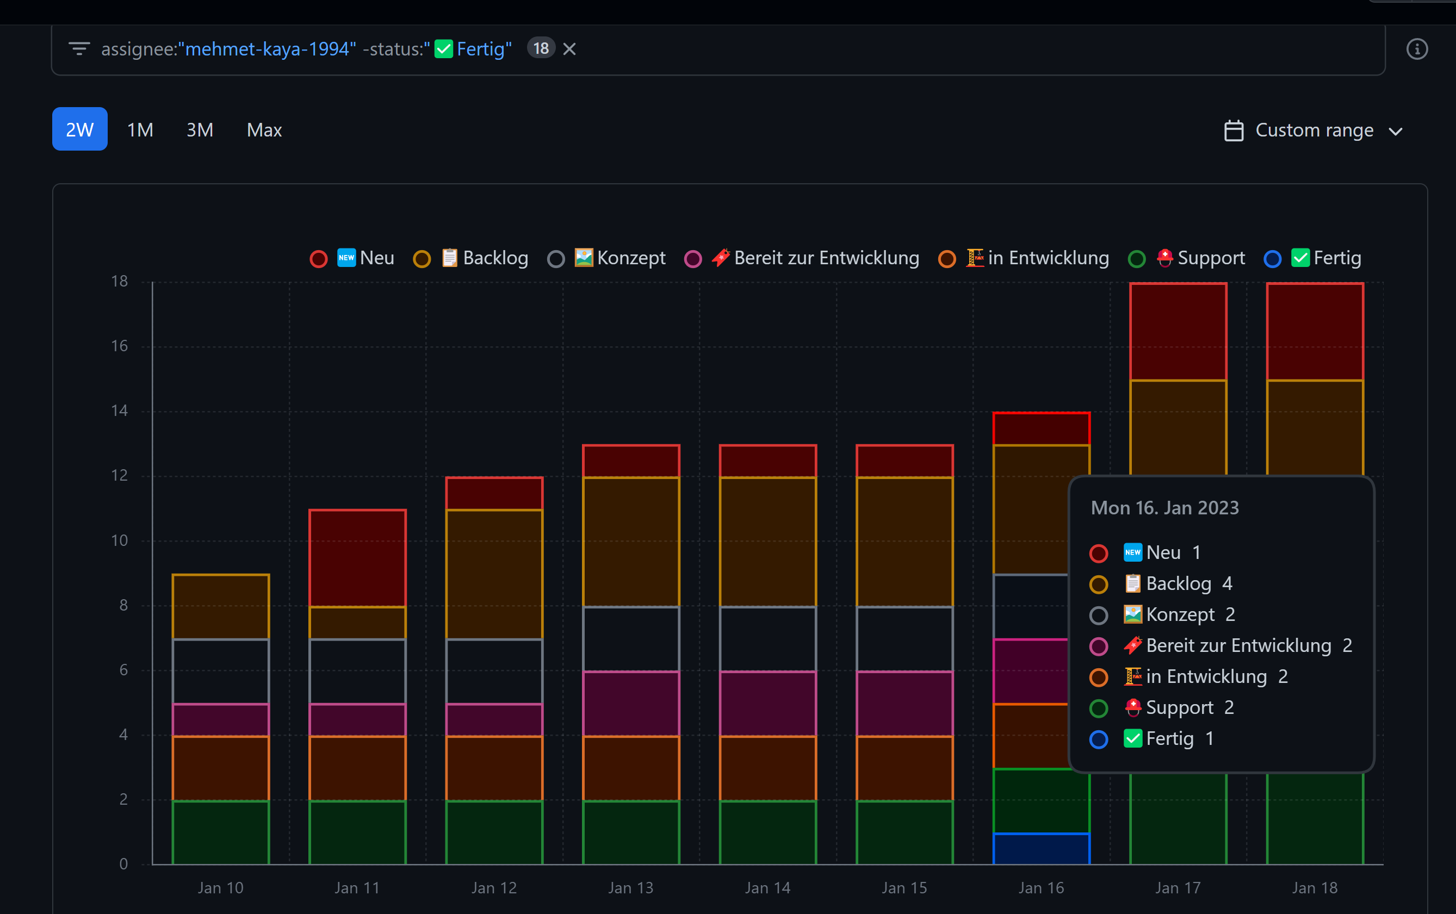Image resolution: width=1456 pixels, height=914 pixels.
Task: Click the calendar icon beside Custom range
Action: (1234, 130)
